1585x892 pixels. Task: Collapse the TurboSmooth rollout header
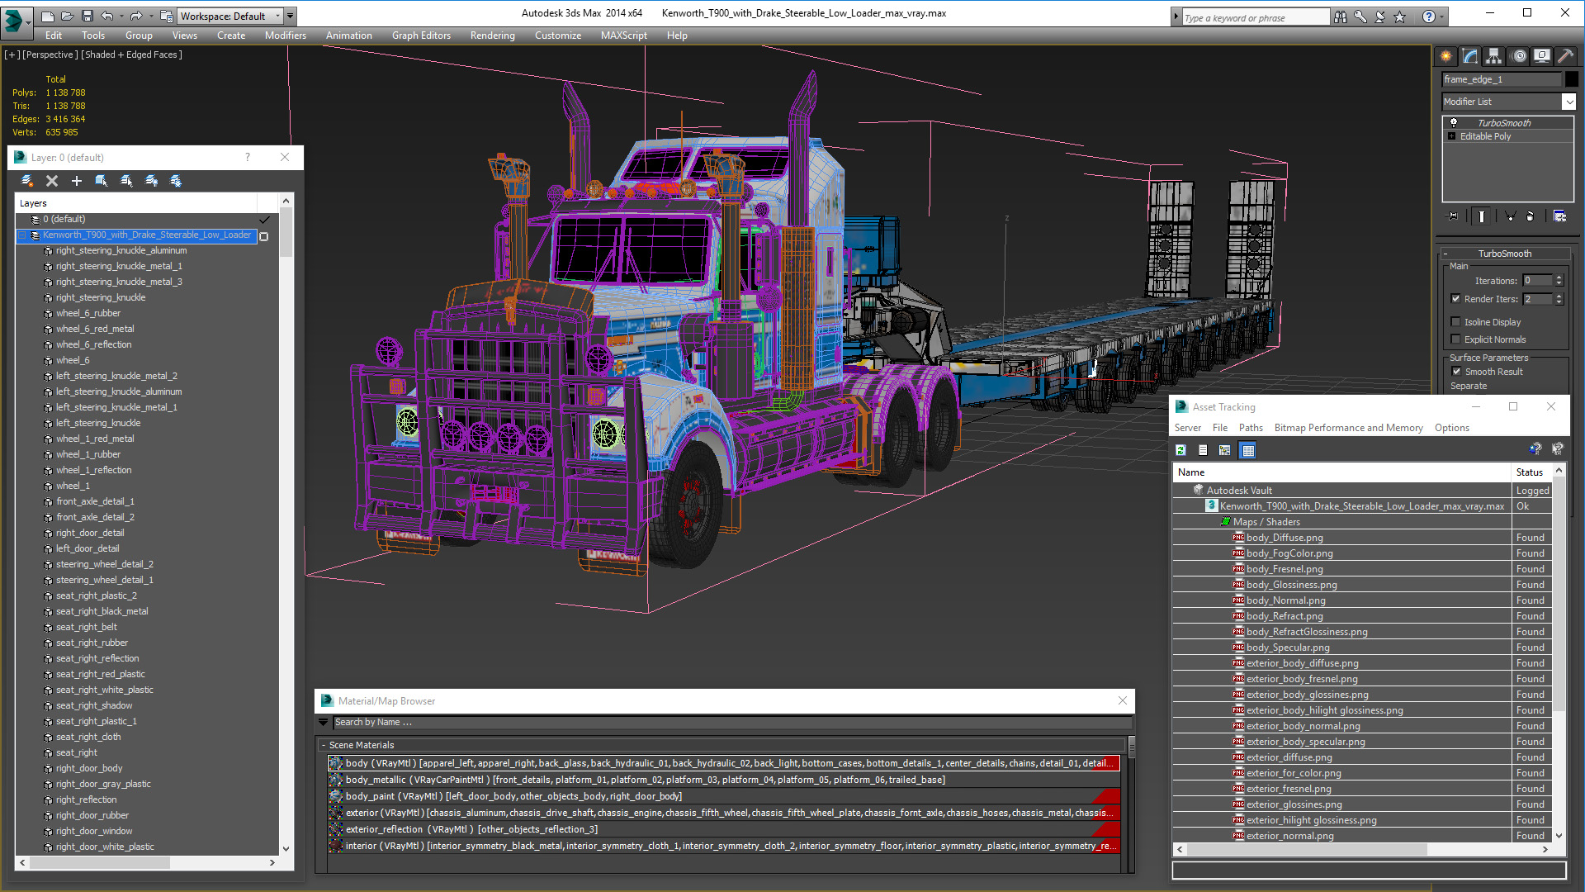tap(1504, 254)
